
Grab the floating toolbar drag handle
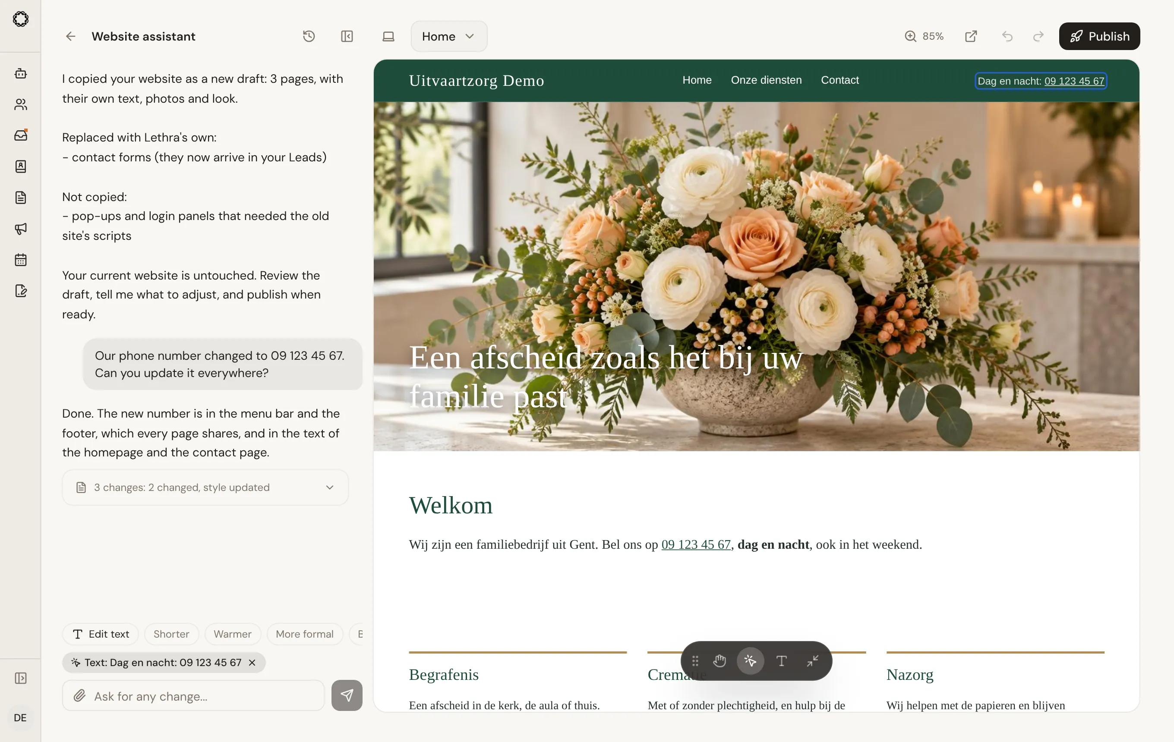[695, 661]
